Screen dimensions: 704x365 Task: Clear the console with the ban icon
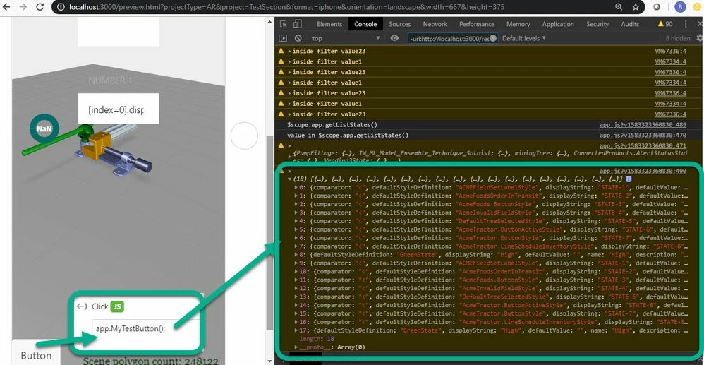coord(298,39)
